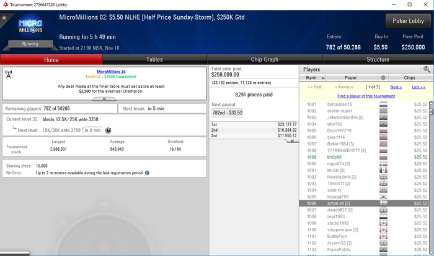This screenshot has width=434, height=256.
Task: Click the globe country column header icon
Action: pos(383,78)
